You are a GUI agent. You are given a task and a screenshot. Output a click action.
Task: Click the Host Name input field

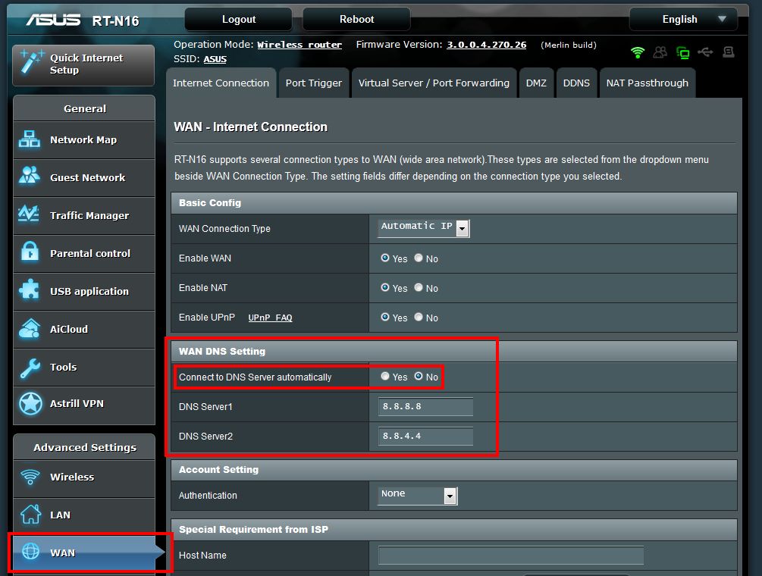click(511, 555)
